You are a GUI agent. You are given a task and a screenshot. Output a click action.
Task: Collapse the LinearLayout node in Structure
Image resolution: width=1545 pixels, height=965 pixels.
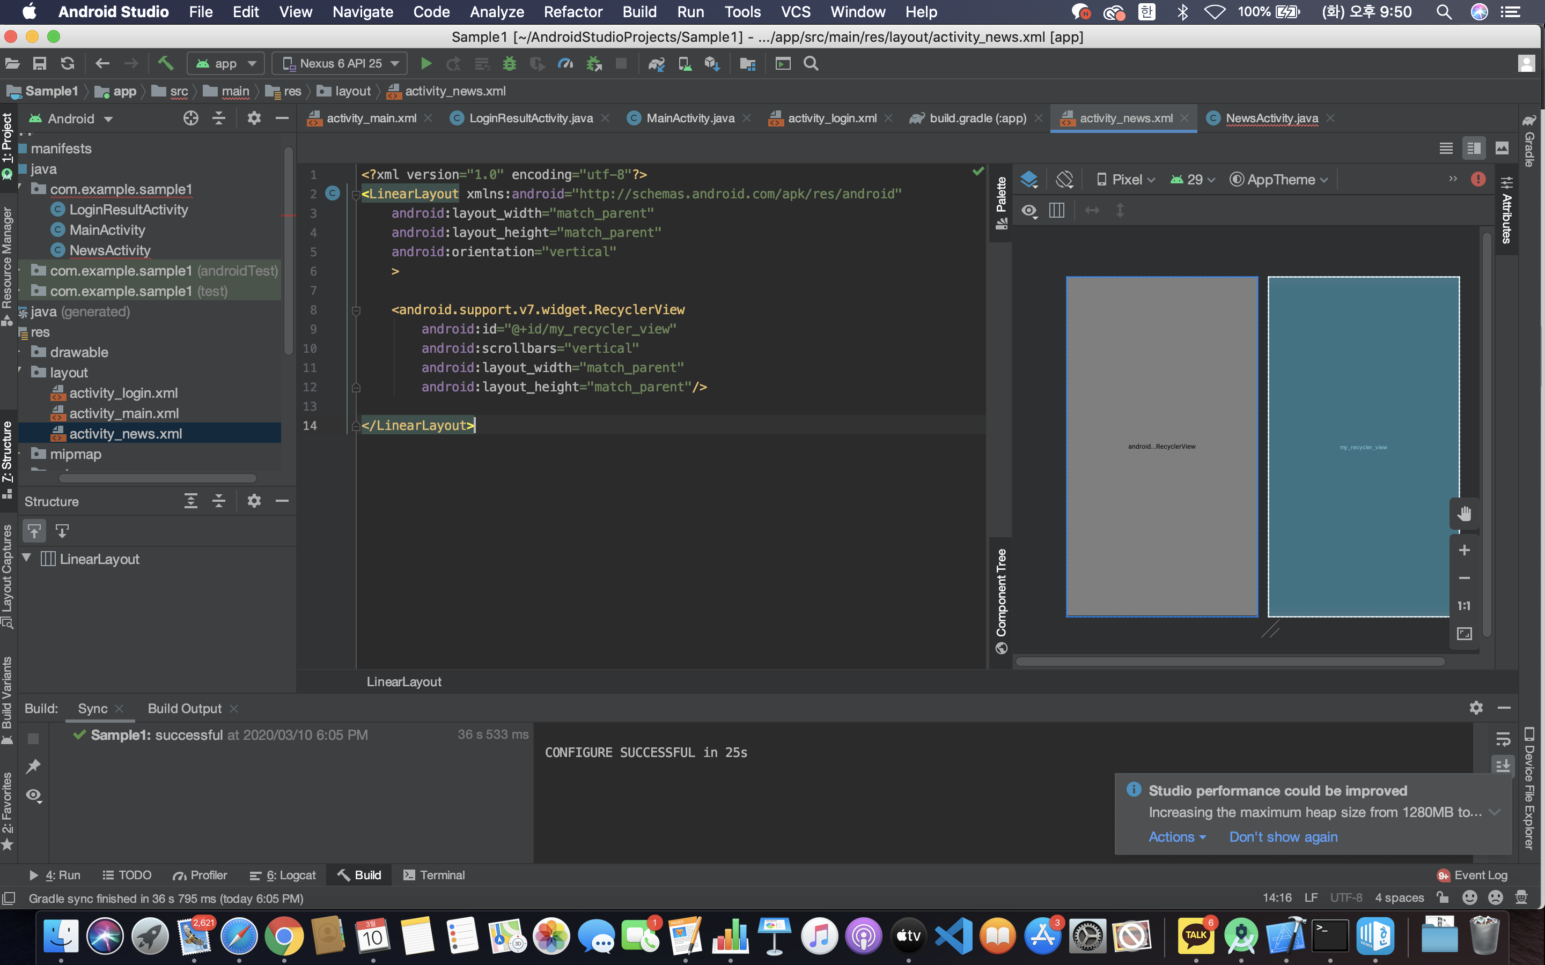click(27, 559)
